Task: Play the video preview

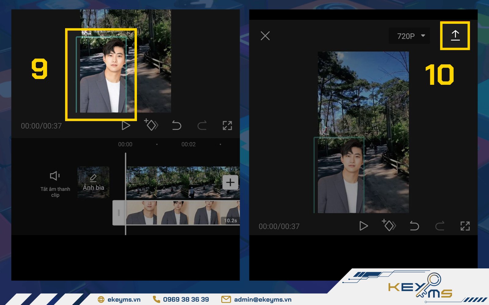Action: [126, 125]
